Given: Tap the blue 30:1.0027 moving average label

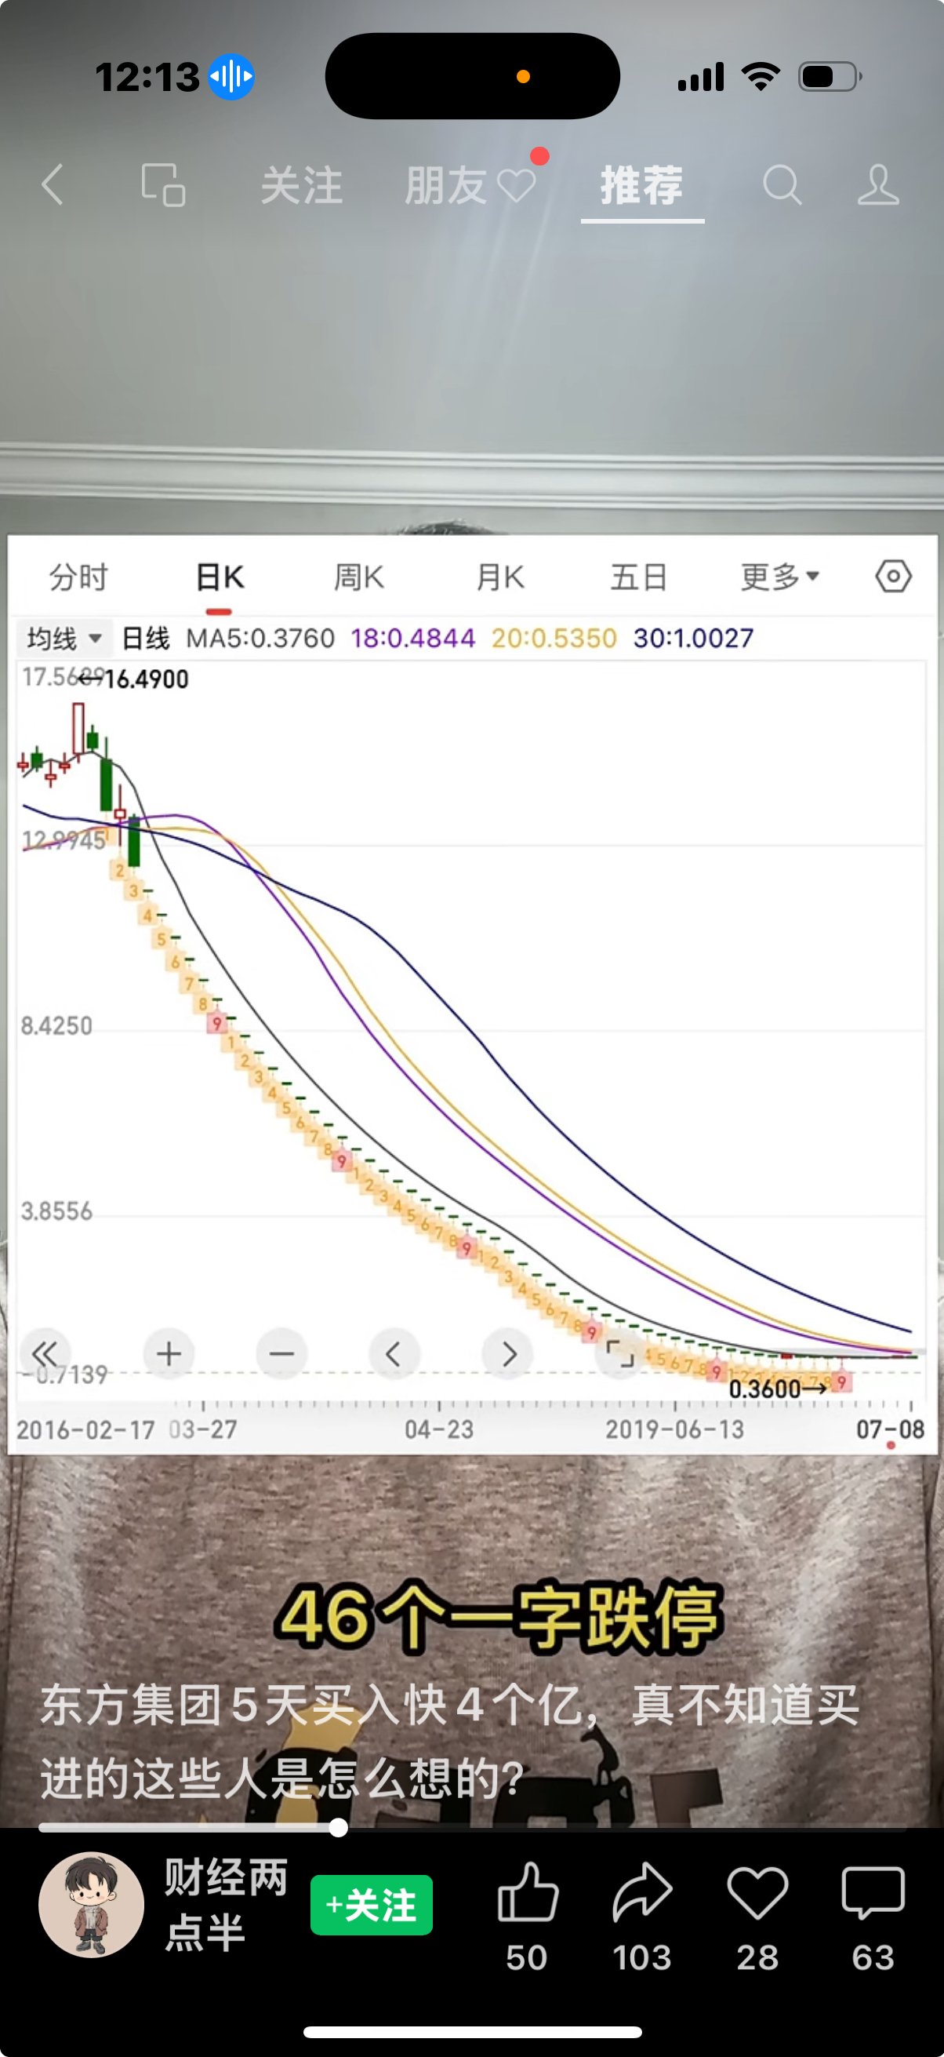Looking at the screenshot, I should pyautogui.click(x=693, y=638).
